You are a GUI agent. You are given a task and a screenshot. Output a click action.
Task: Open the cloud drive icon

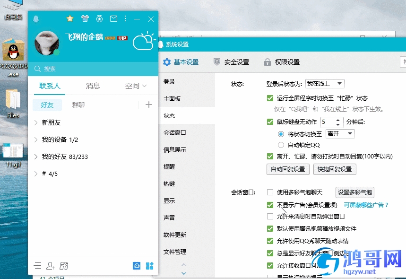(x=137, y=266)
